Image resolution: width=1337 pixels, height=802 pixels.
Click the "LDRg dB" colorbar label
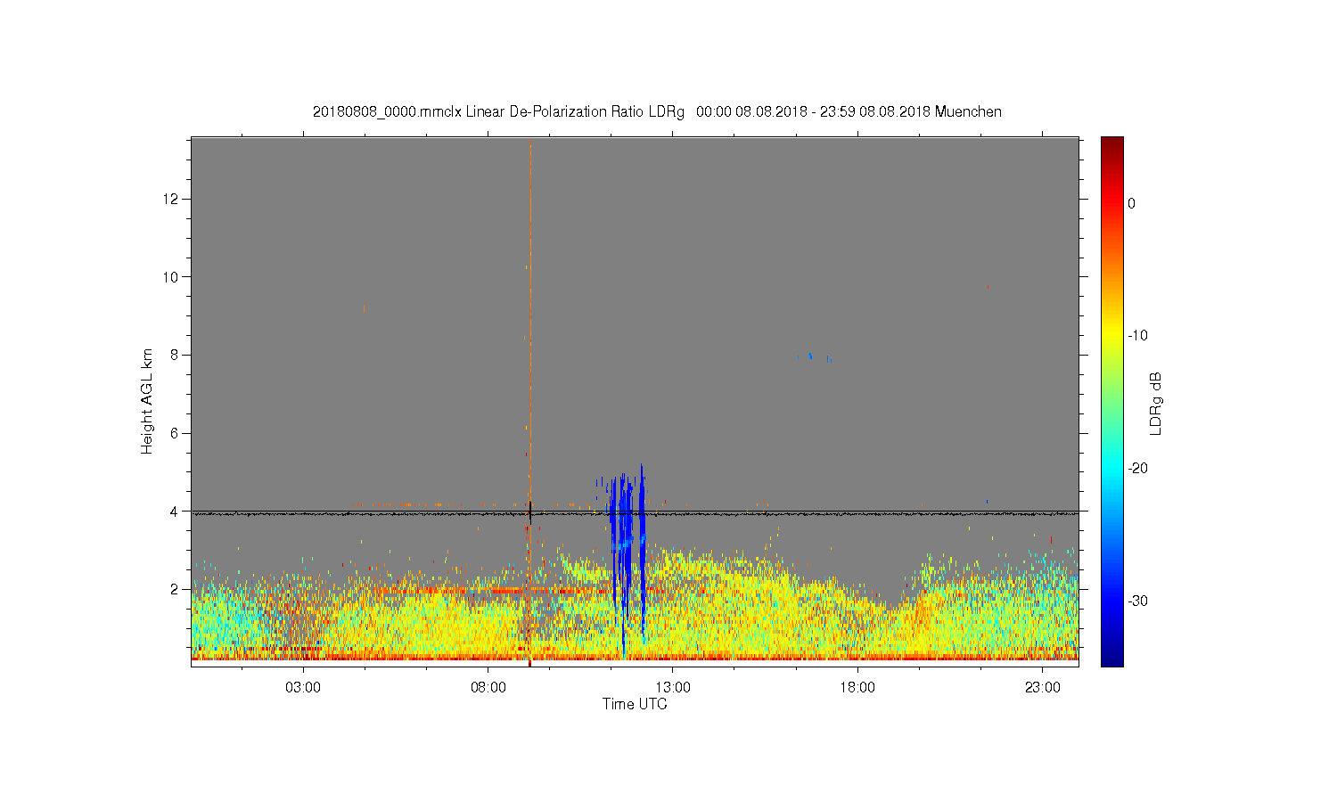tap(1156, 403)
